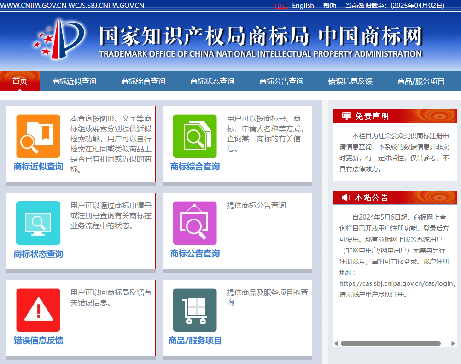
Task: Click the 免责声明 panel header
Action: point(395,116)
